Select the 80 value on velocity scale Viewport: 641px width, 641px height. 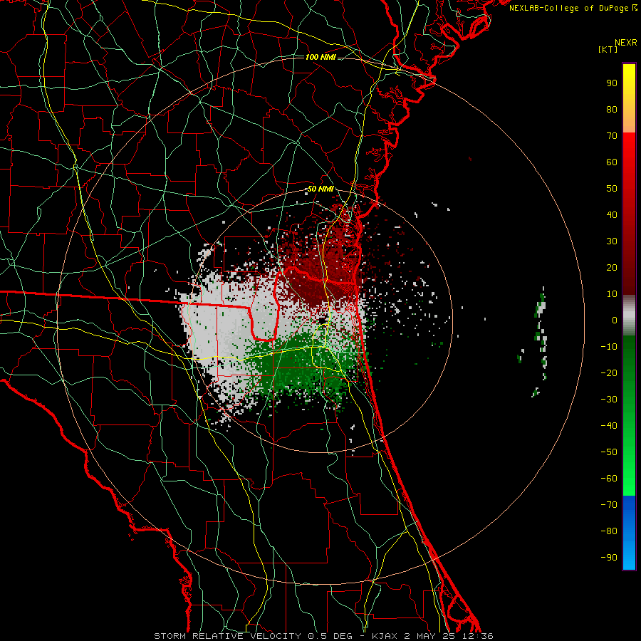(612, 109)
